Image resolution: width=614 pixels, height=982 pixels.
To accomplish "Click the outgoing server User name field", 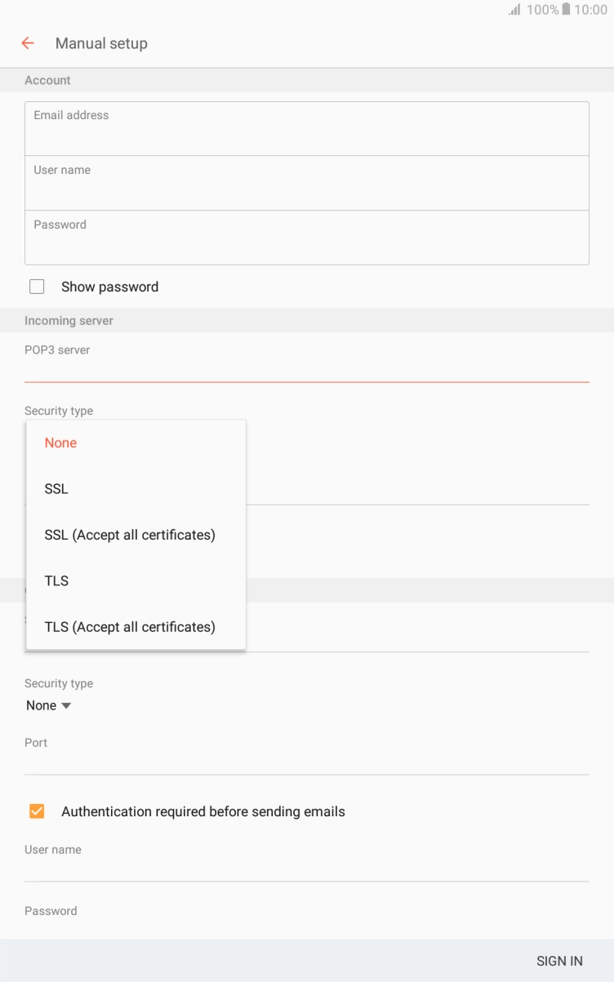I will click(x=306, y=868).
